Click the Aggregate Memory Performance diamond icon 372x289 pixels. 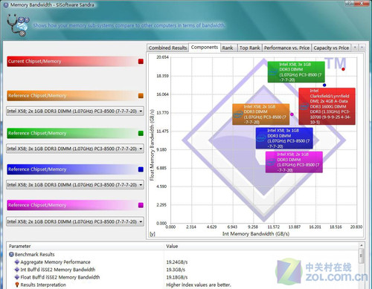(17, 262)
